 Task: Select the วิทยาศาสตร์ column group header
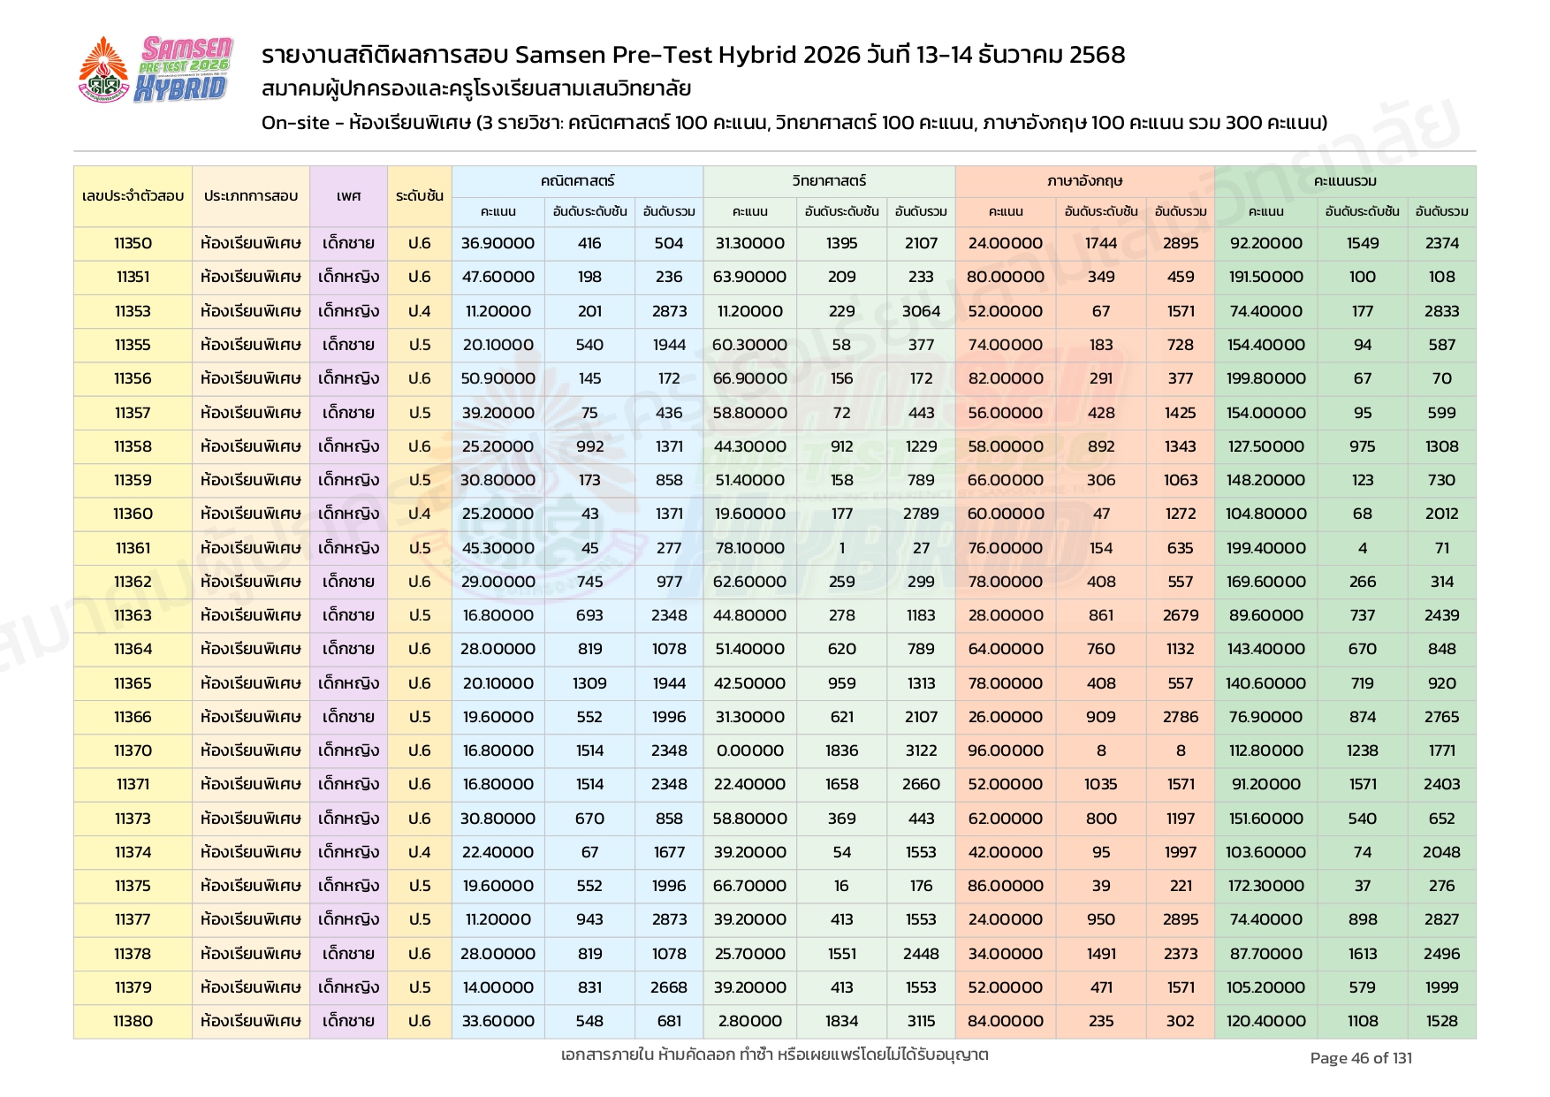coord(829,181)
